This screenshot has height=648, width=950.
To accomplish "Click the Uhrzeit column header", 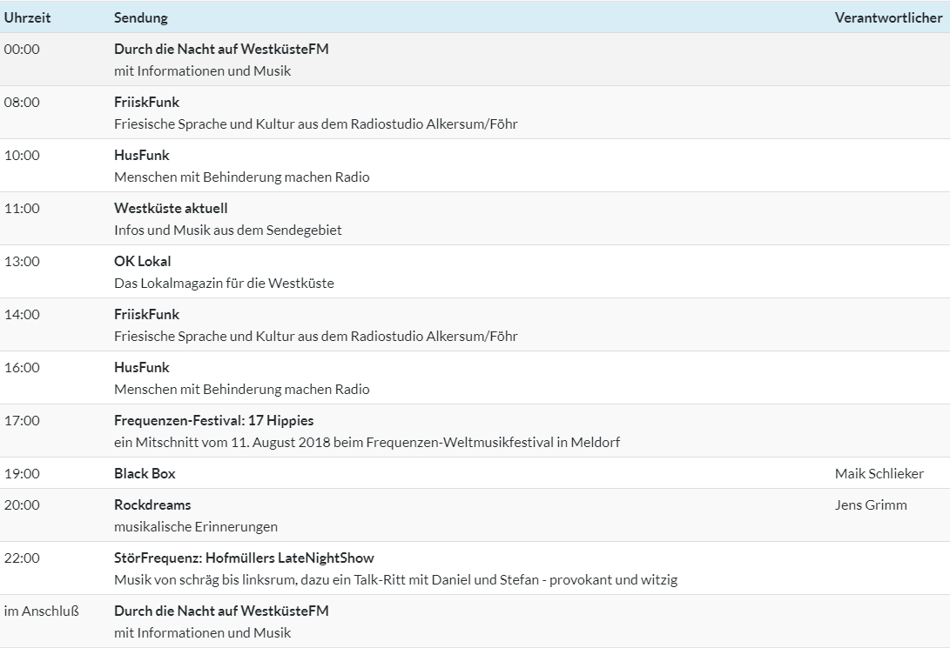I will point(27,17).
